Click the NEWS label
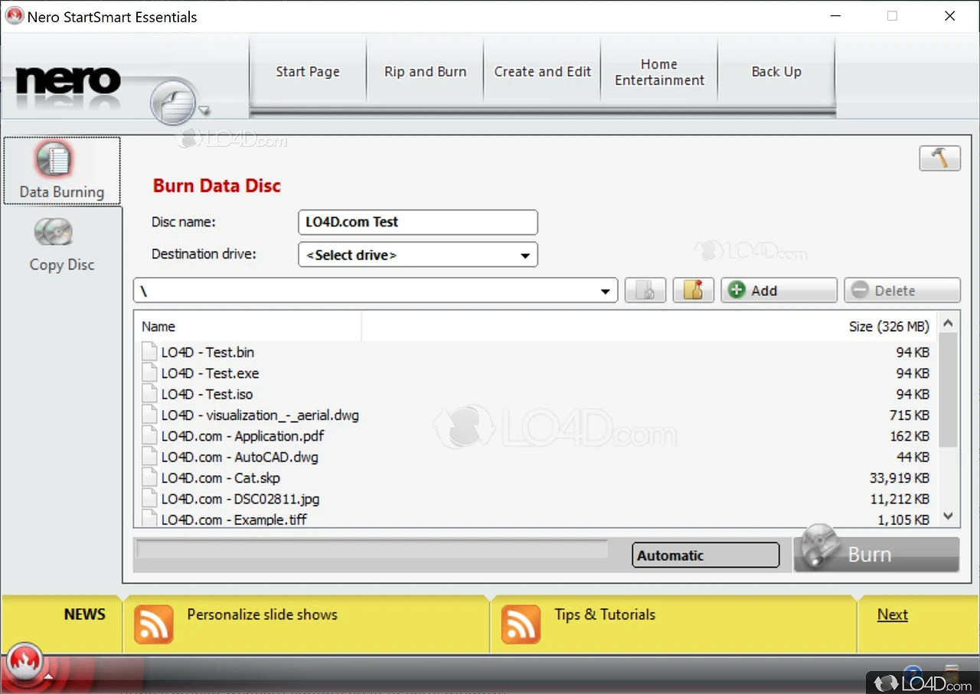Image resolution: width=980 pixels, height=694 pixels. click(x=84, y=614)
